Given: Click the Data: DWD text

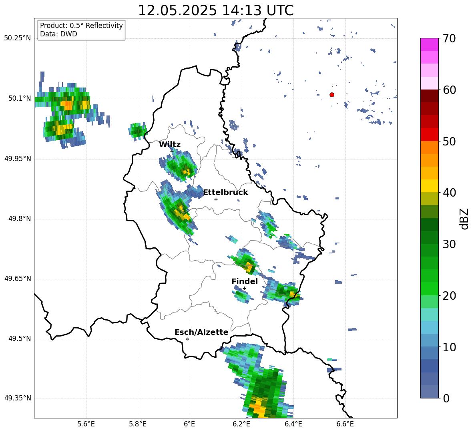Looking at the screenshot, I should 58,34.
